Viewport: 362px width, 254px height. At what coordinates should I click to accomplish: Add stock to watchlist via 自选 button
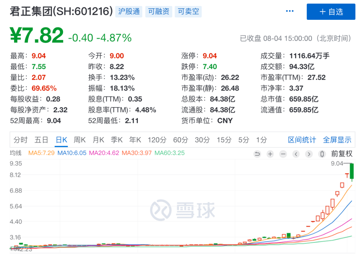[x=331, y=12]
